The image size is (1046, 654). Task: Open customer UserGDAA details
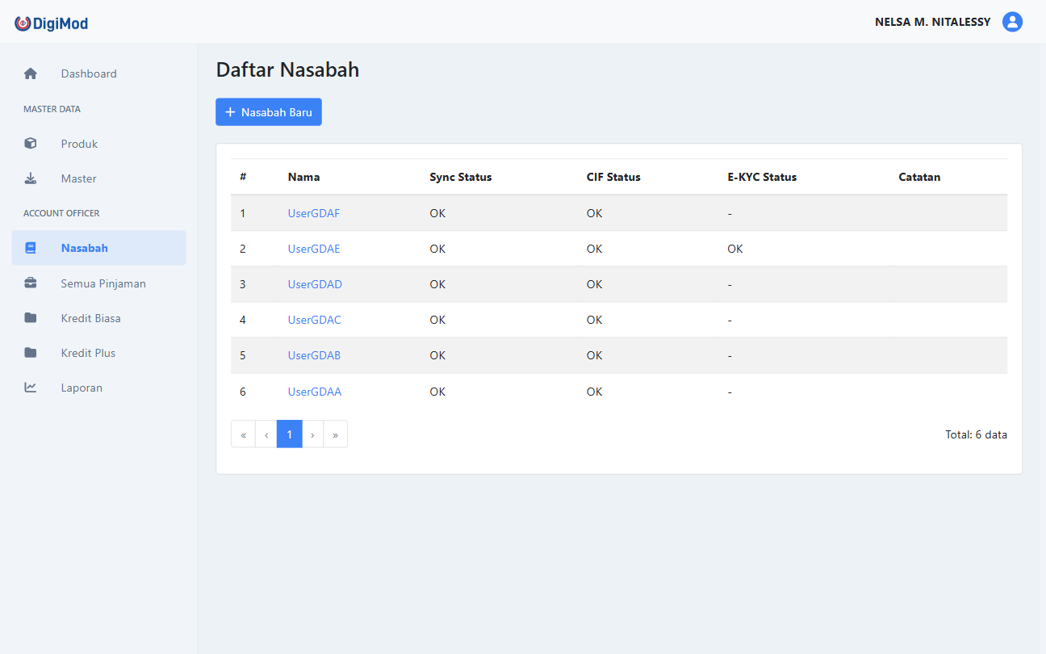315,392
